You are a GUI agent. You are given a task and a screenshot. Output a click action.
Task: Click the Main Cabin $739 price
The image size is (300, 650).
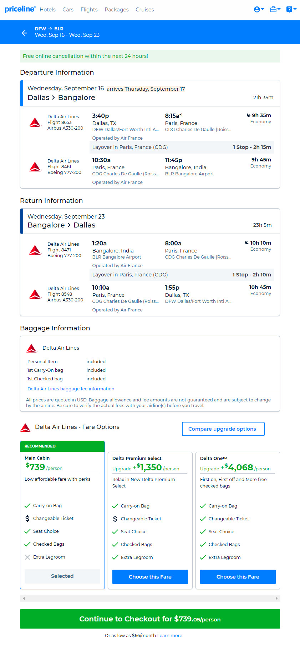pos(35,467)
